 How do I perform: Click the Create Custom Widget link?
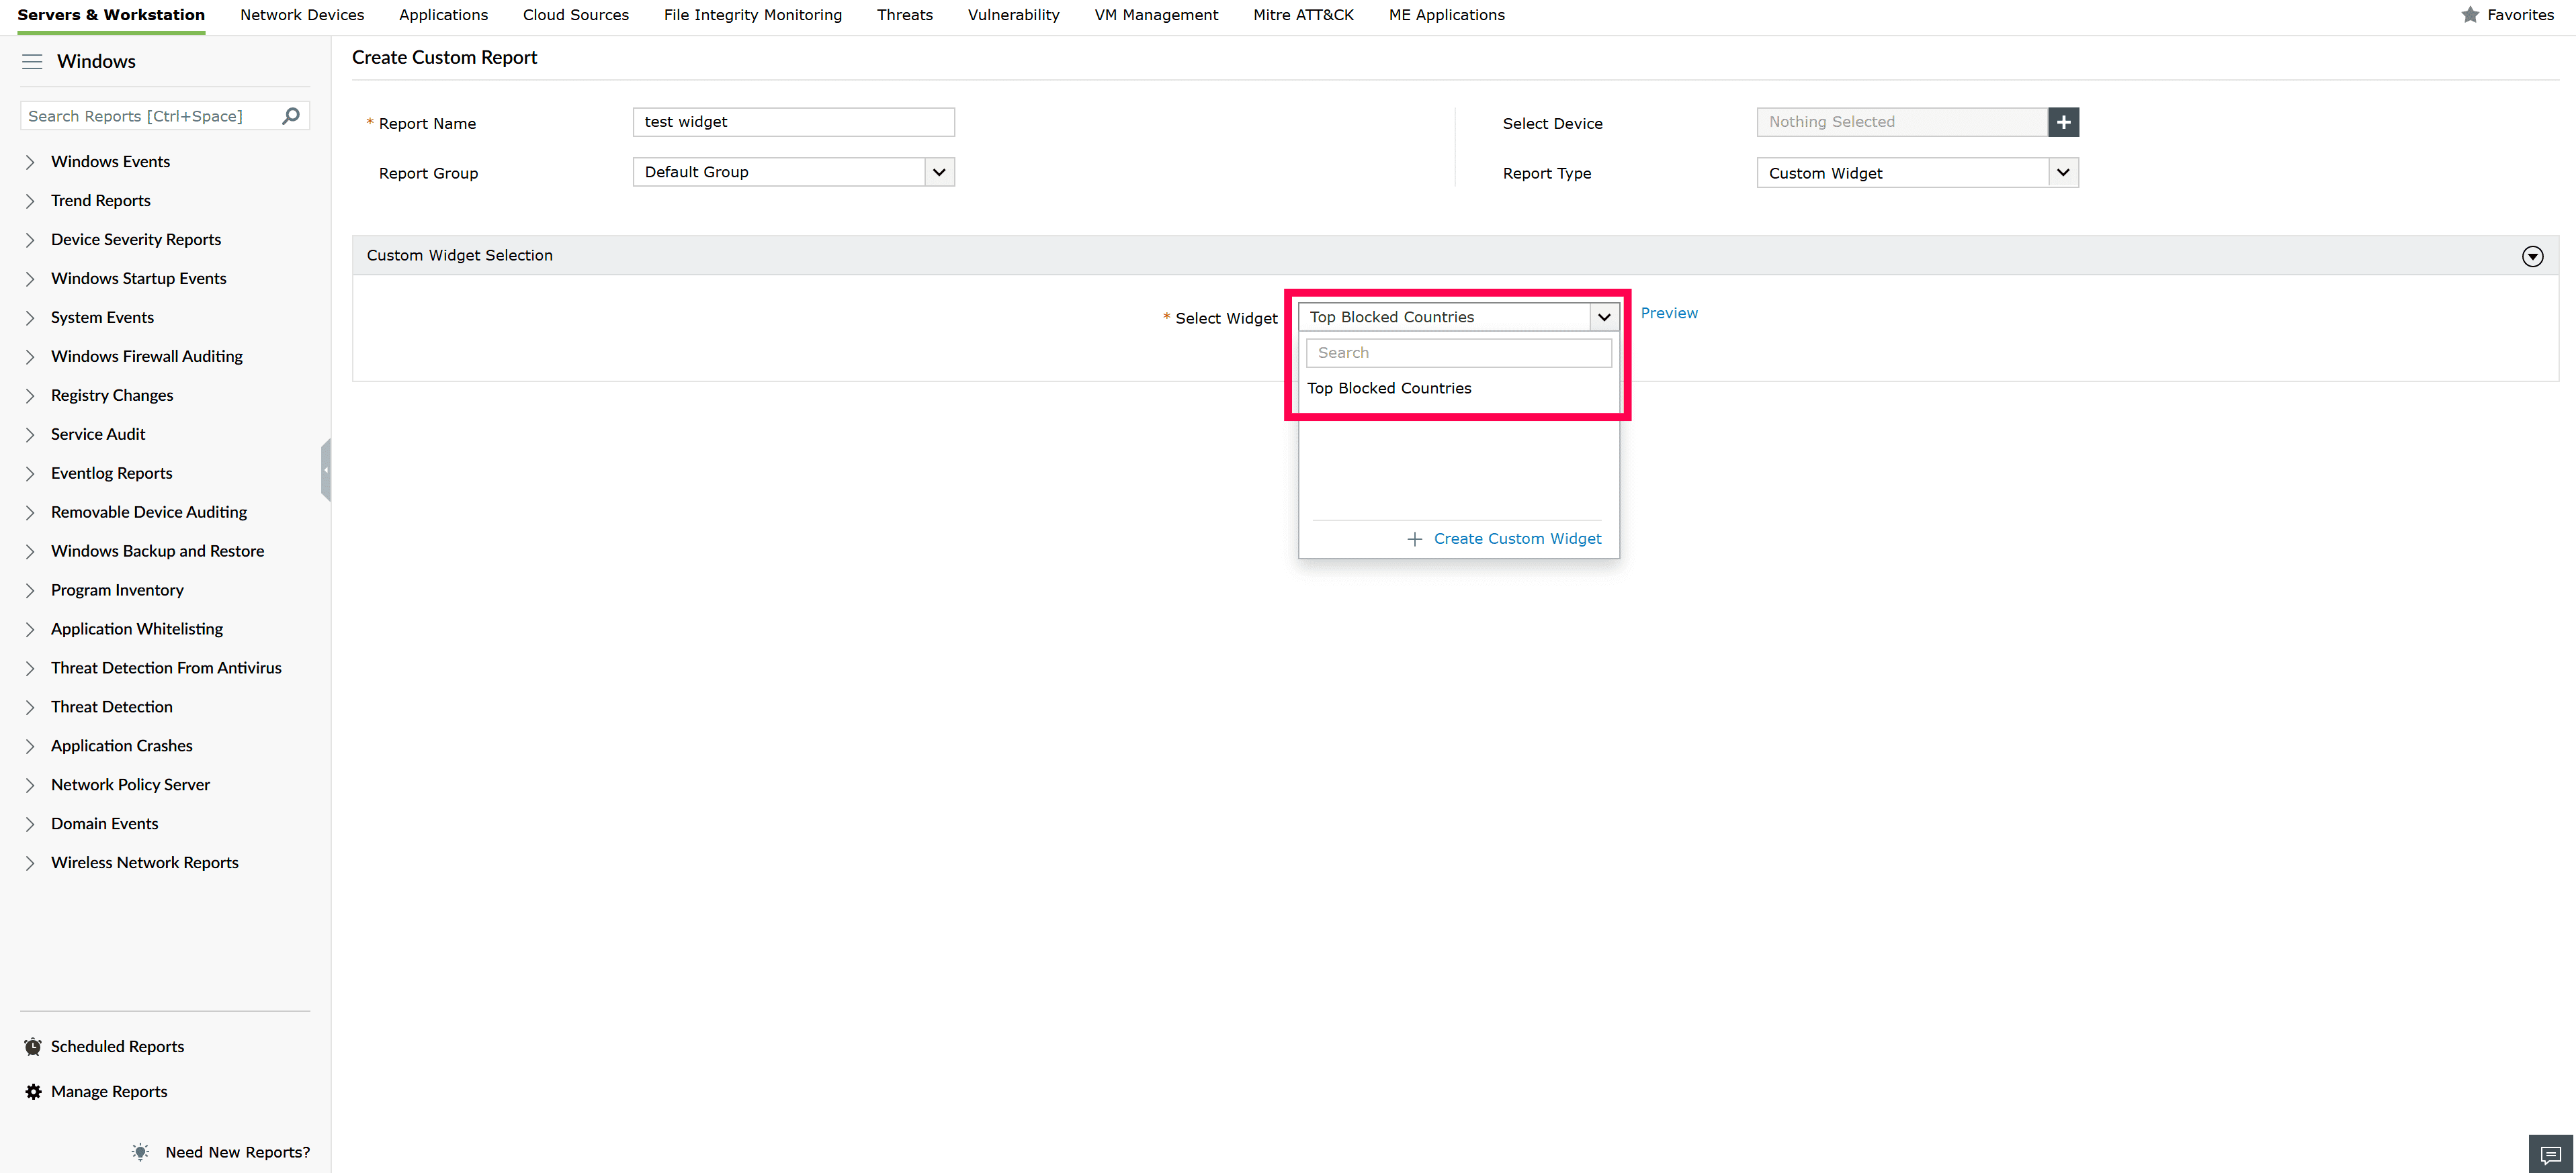[x=1517, y=538]
